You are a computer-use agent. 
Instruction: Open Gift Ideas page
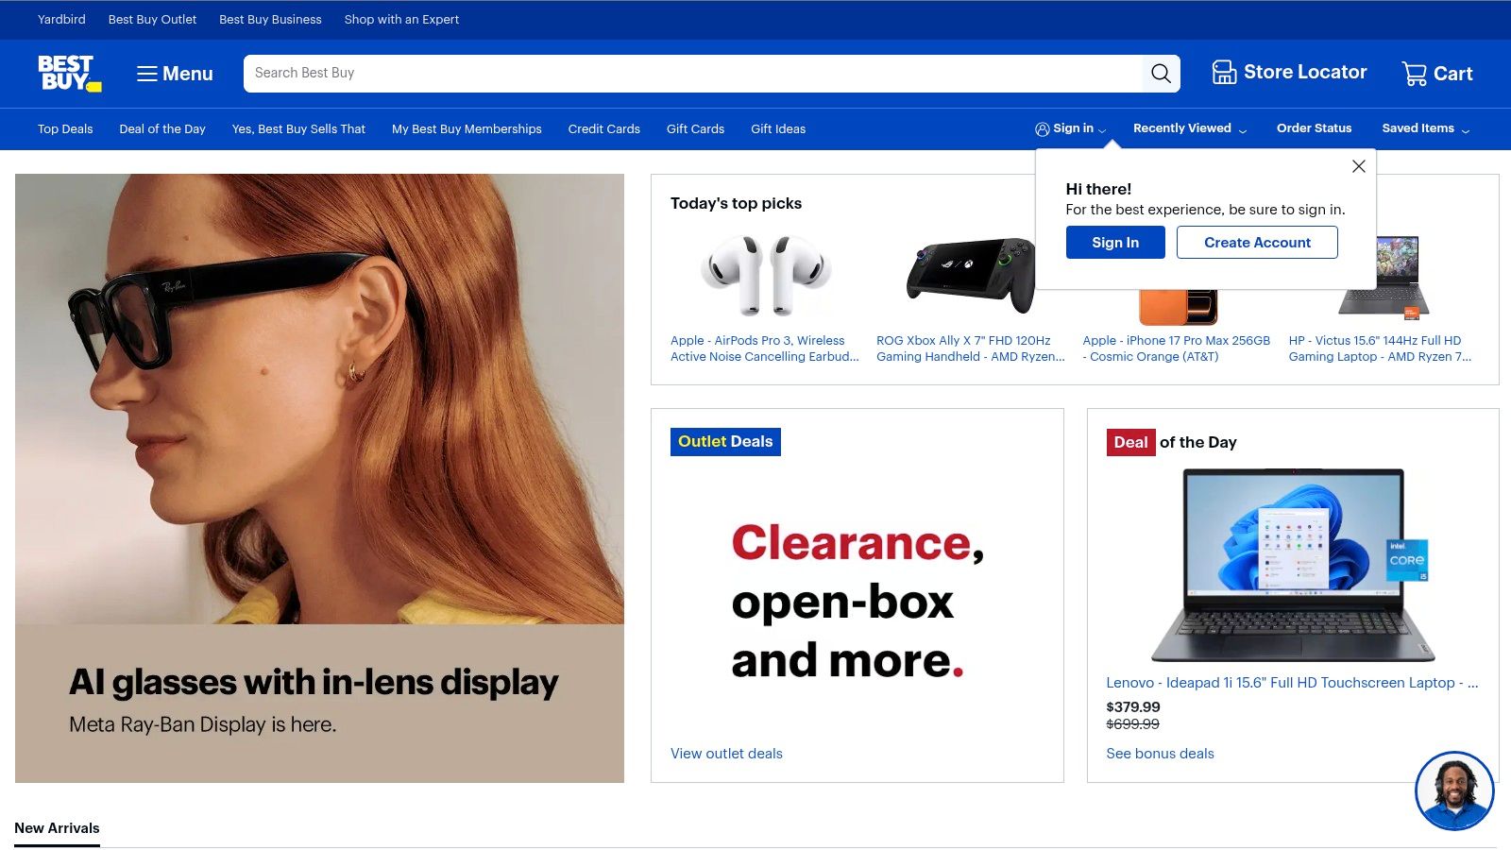coord(778,129)
